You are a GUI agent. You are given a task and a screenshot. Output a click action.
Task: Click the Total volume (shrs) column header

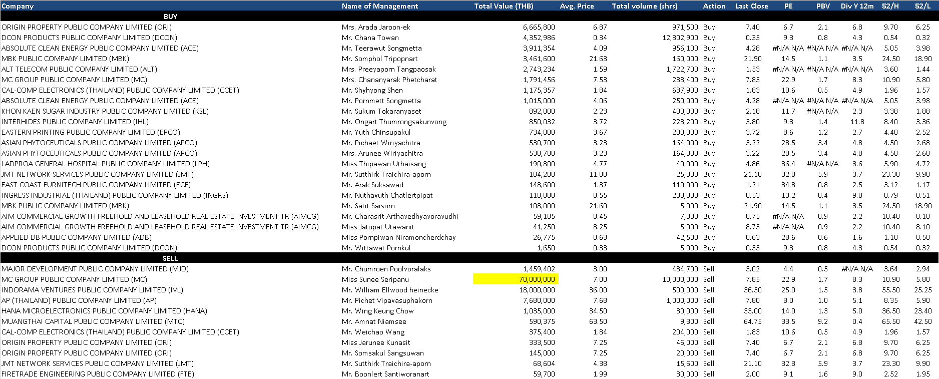[x=645, y=6]
